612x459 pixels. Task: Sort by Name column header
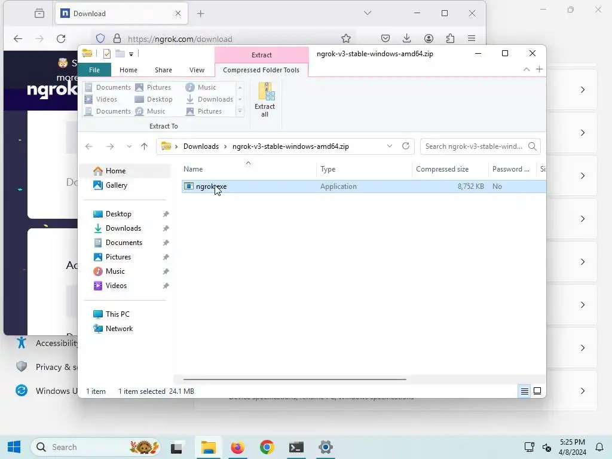[x=249, y=169]
